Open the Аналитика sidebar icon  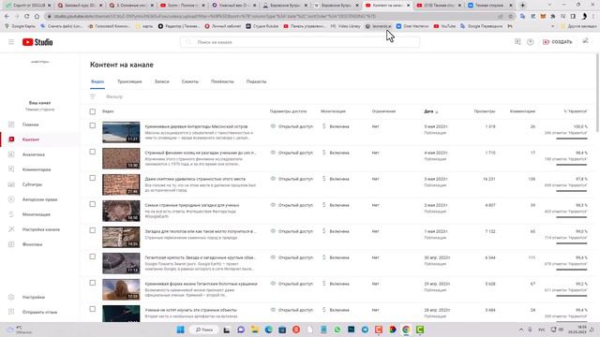(11, 154)
